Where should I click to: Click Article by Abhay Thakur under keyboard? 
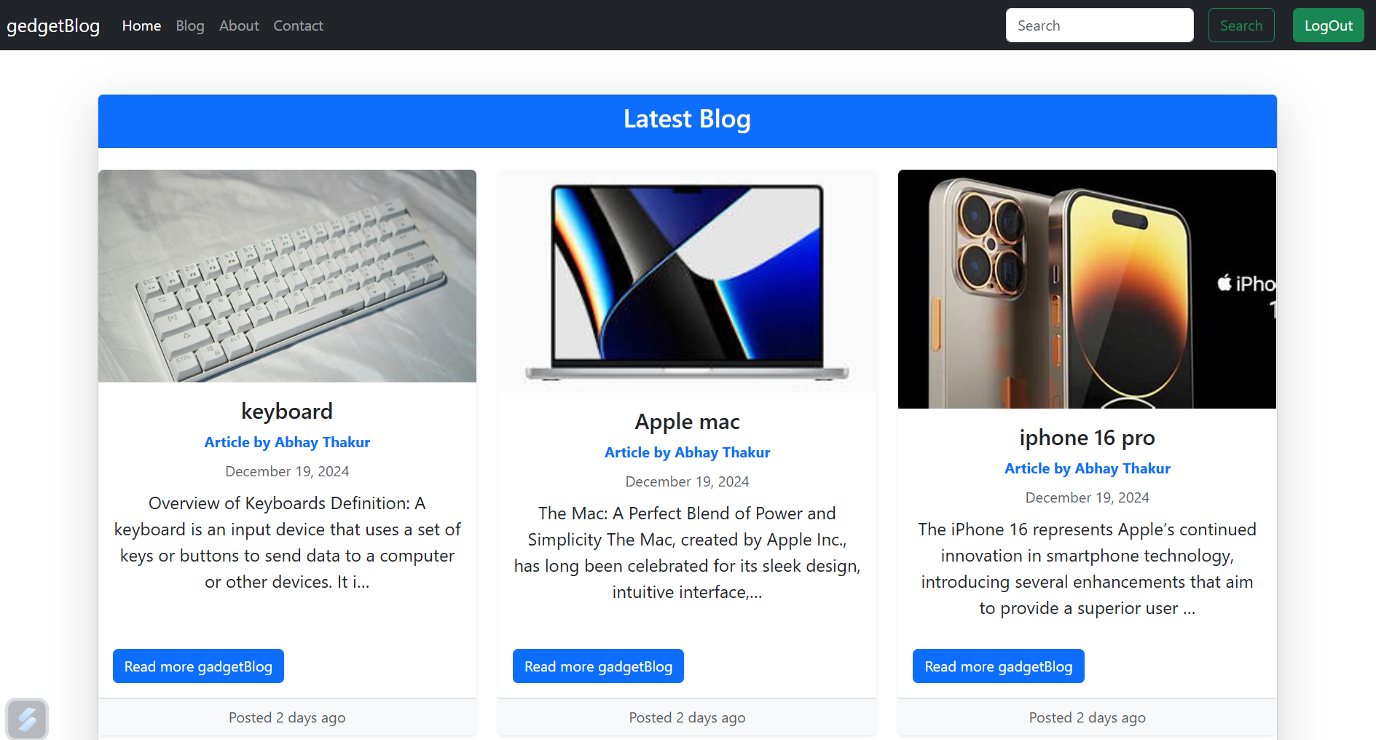(287, 442)
